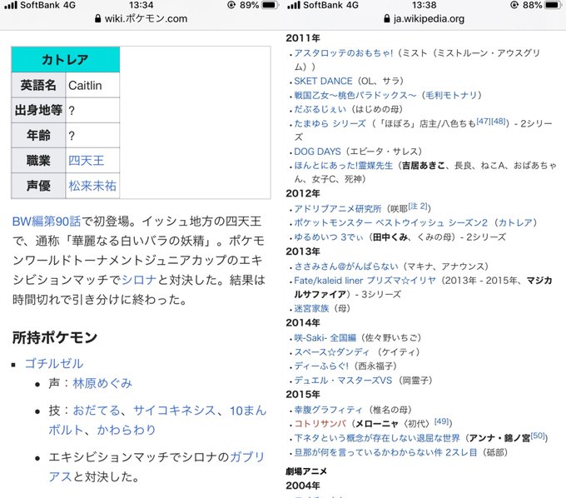Open the シロナ link in the paragraph
Screen dimensions: 566x498
pyautogui.click(x=139, y=280)
